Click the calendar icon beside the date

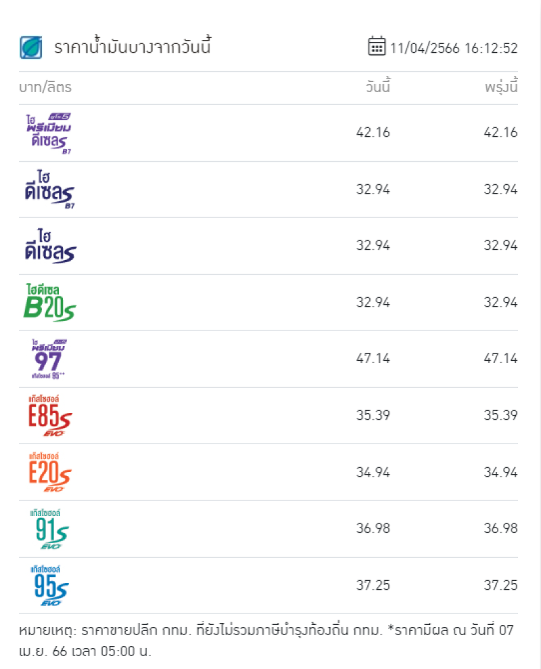377,46
